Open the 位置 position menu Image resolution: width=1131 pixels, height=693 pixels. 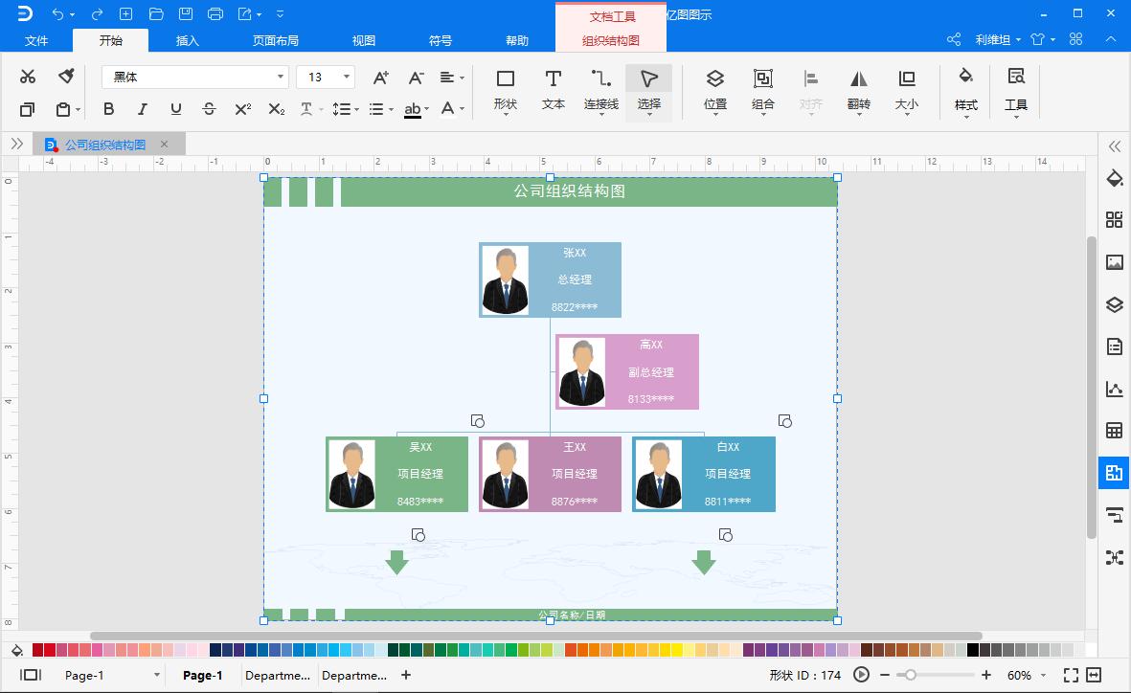pos(714,92)
